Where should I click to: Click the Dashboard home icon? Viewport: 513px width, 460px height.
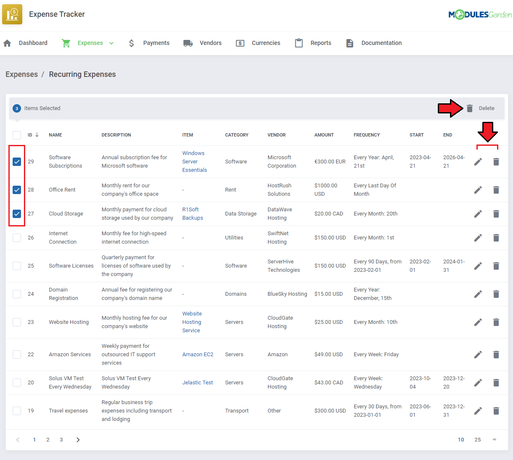pos(7,43)
